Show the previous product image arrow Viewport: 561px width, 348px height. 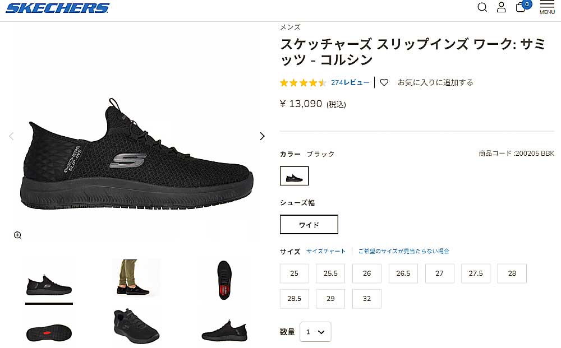(x=11, y=136)
